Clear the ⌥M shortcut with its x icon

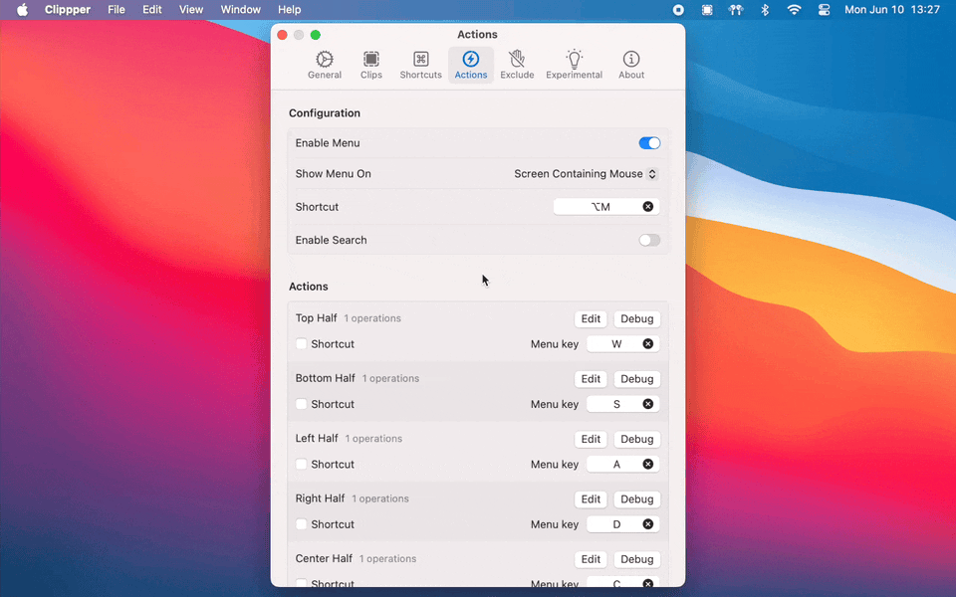point(648,207)
